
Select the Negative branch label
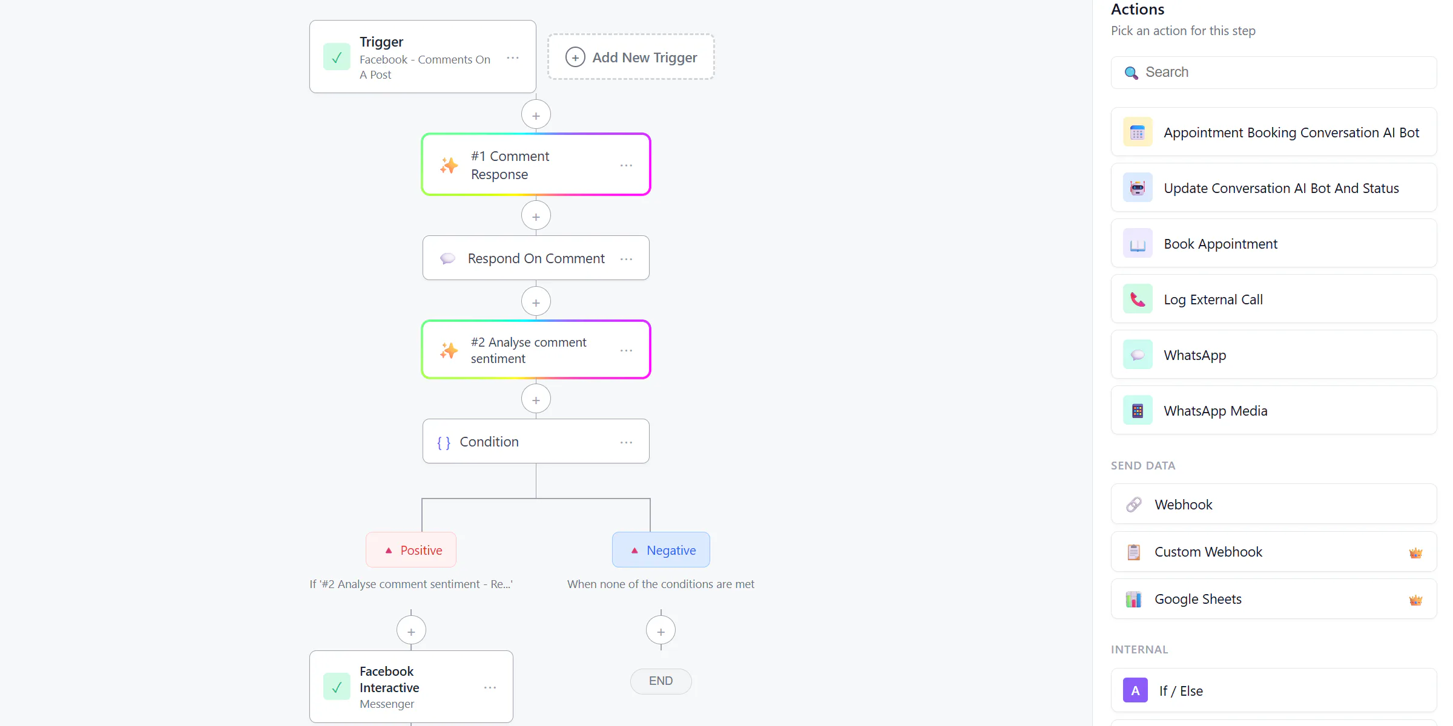(661, 550)
